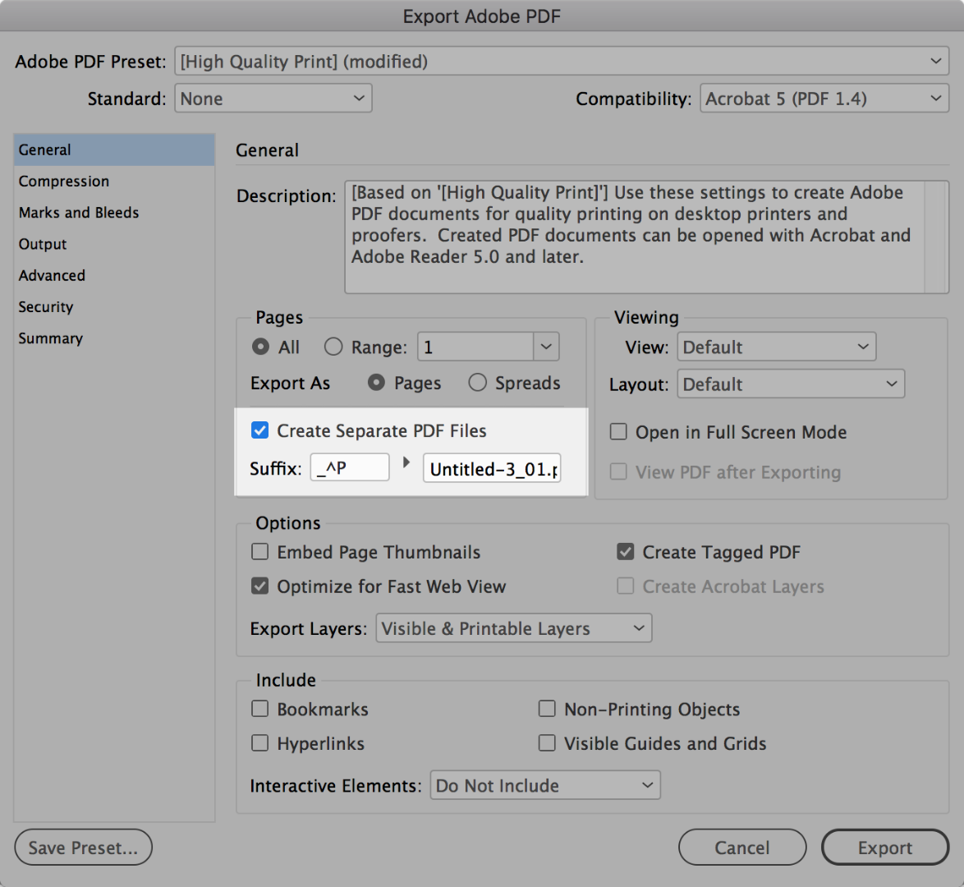This screenshot has width=964, height=887.
Task: Enable Open in Full Screen Mode
Action: [618, 431]
